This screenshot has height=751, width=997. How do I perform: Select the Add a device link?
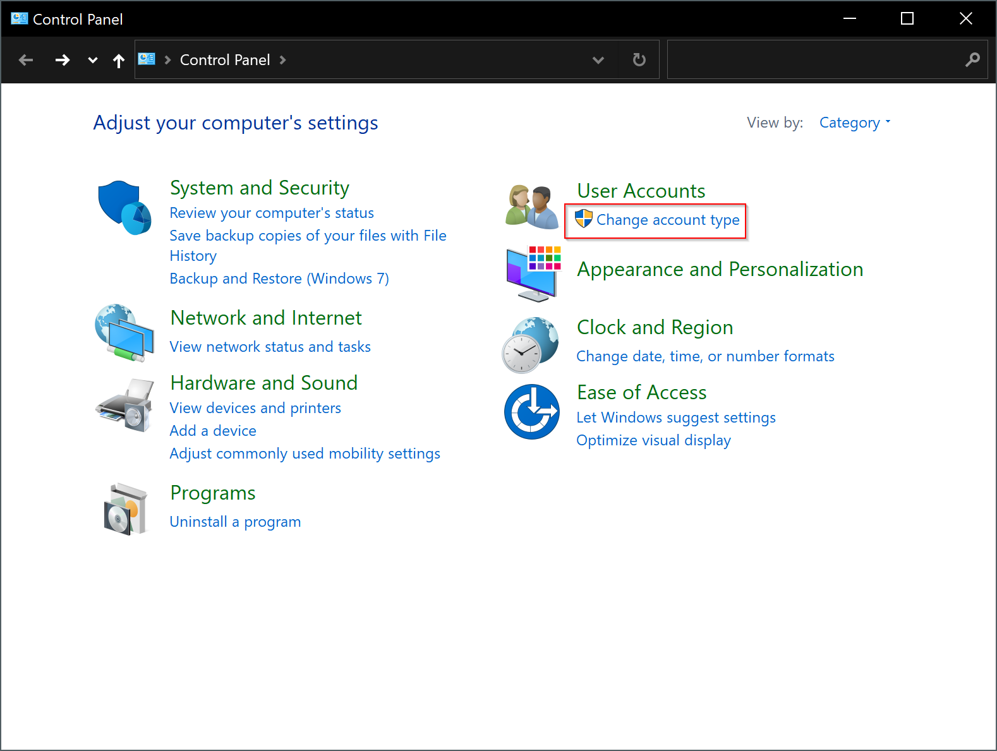tap(213, 431)
